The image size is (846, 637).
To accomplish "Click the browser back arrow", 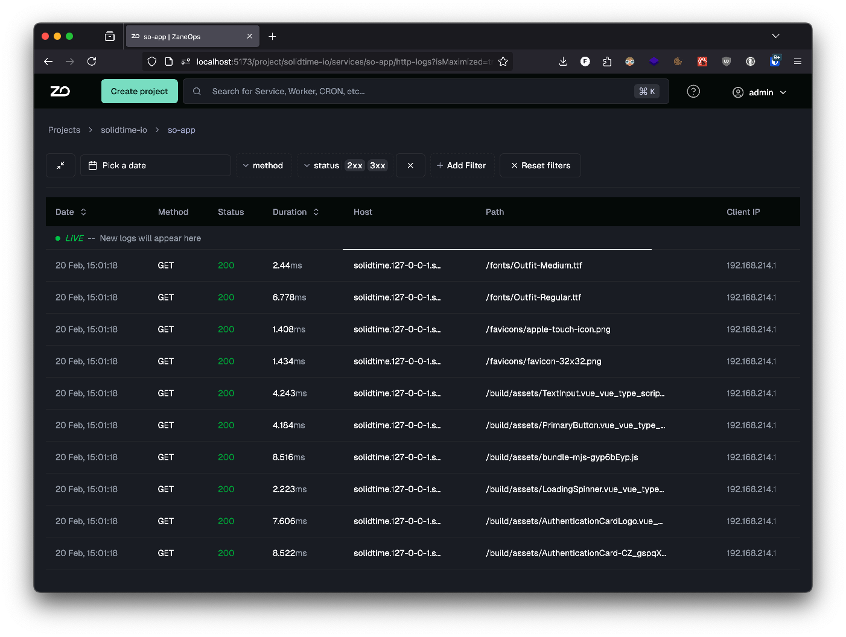I will [x=48, y=62].
